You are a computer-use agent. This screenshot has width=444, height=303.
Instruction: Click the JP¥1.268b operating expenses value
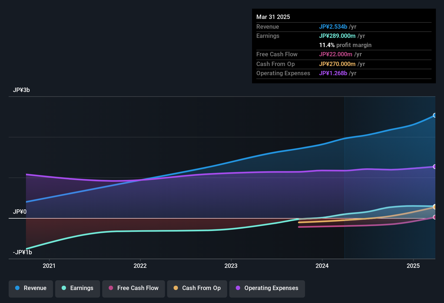click(x=333, y=73)
